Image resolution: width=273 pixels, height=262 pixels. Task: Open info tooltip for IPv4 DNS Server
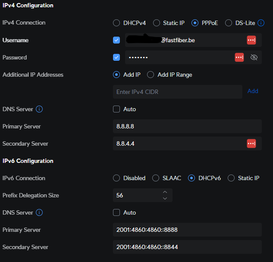39,109
